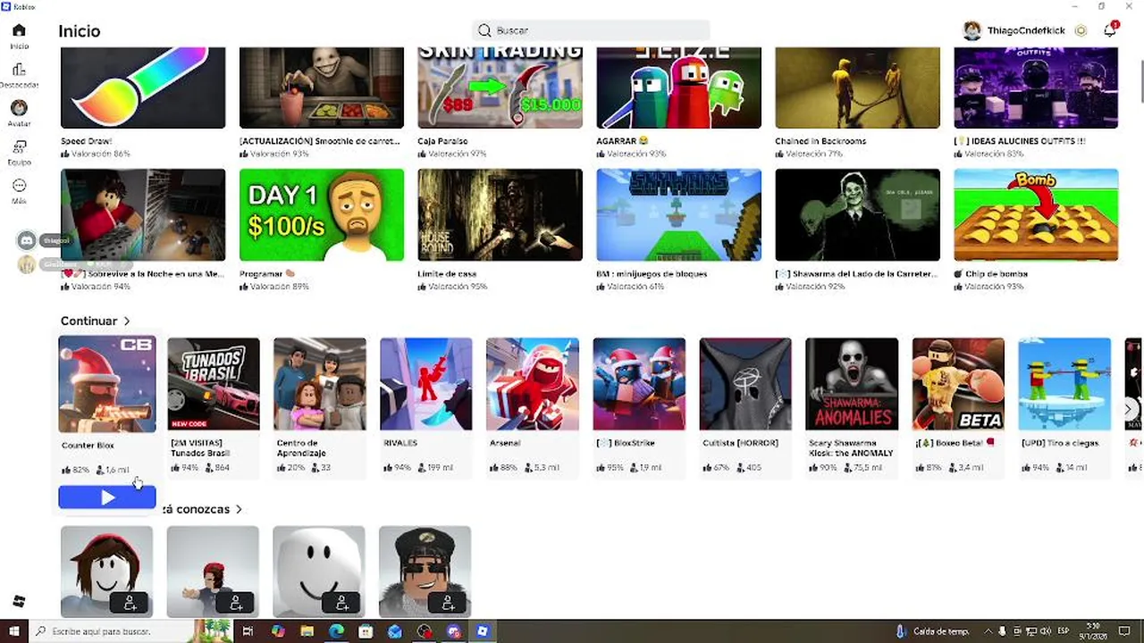Focus the Buscar search field
The image size is (1144, 643).
pos(591,30)
